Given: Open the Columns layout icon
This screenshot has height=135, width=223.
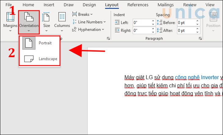Looking at the screenshot, I should [x=62, y=18].
